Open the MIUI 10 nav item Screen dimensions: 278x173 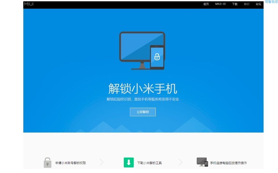pyautogui.click(x=220, y=4)
